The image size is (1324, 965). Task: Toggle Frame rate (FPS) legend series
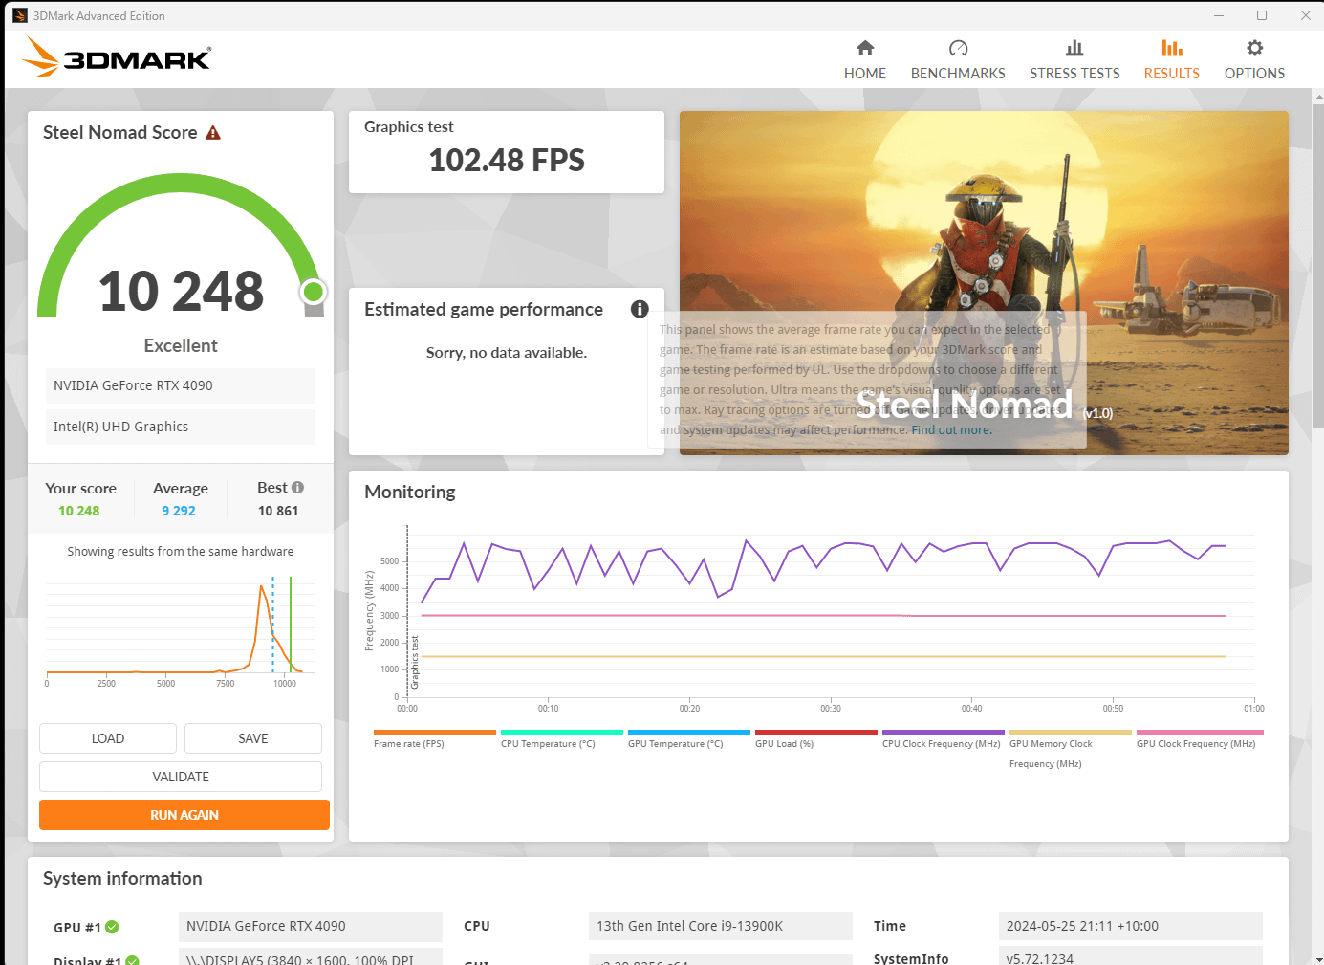(x=435, y=739)
